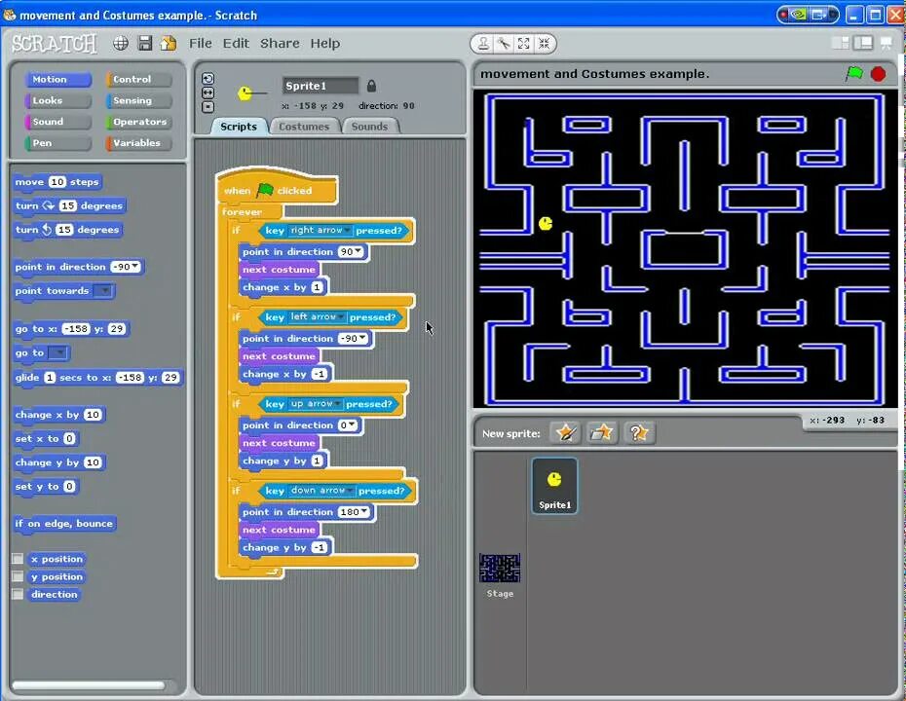
Task: Click the turn counterclockwise 15 degrees block
Action: (67, 230)
